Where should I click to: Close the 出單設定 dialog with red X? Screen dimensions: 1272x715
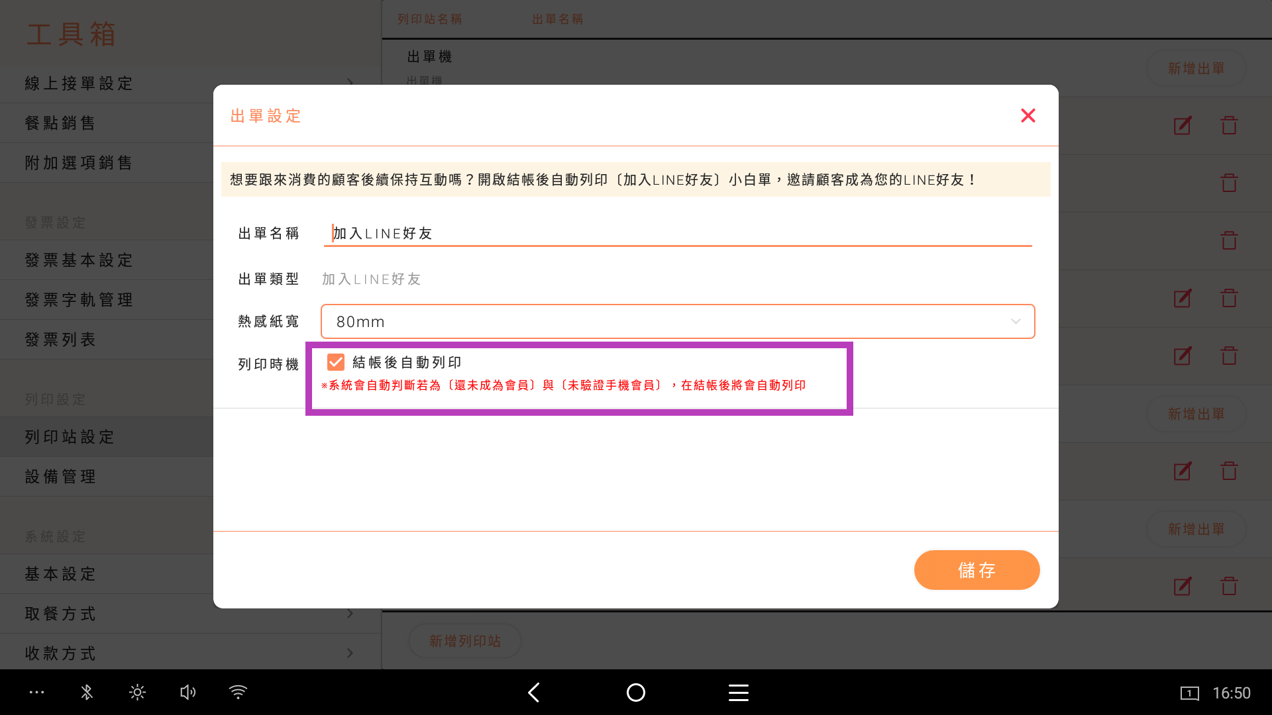tap(1028, 116)
